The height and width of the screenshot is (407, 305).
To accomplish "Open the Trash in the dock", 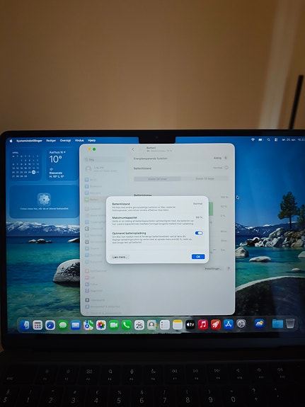I will click(x=290, y=323).
